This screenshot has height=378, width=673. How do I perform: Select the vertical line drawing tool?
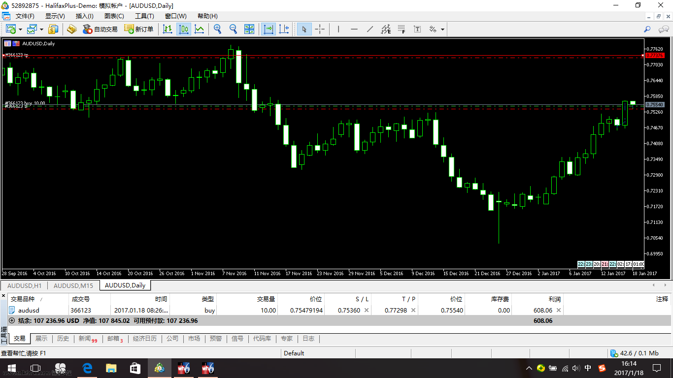[x=338, y=29]
